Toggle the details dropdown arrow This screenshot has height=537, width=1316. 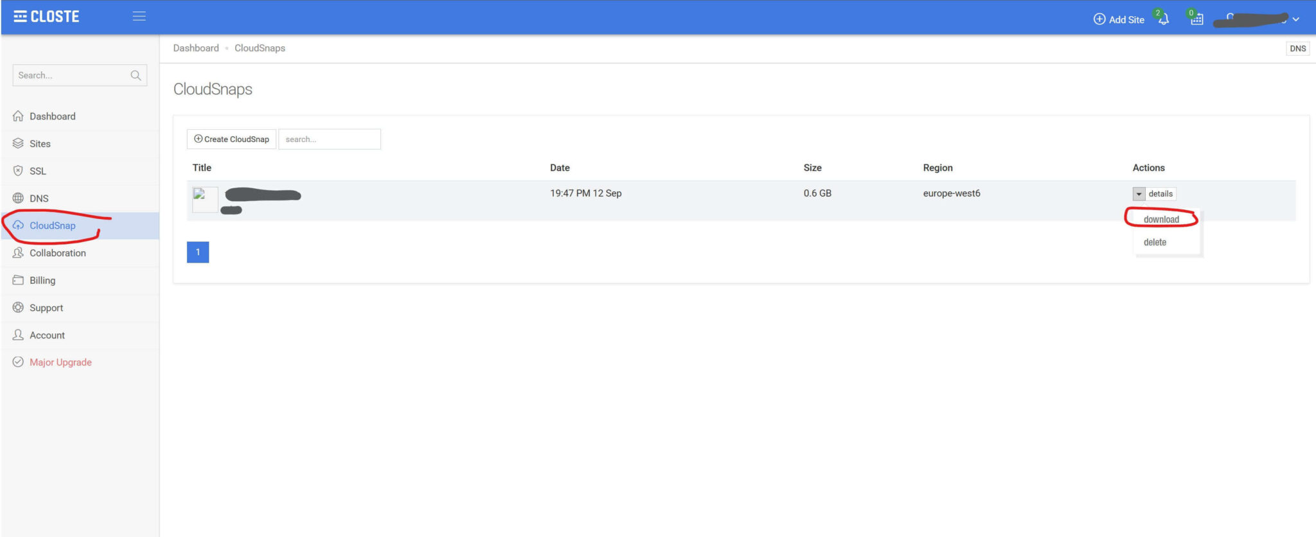[x=1139, y=194]
